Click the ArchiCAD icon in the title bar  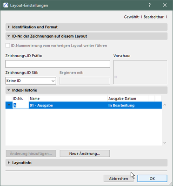click(6, 5)
